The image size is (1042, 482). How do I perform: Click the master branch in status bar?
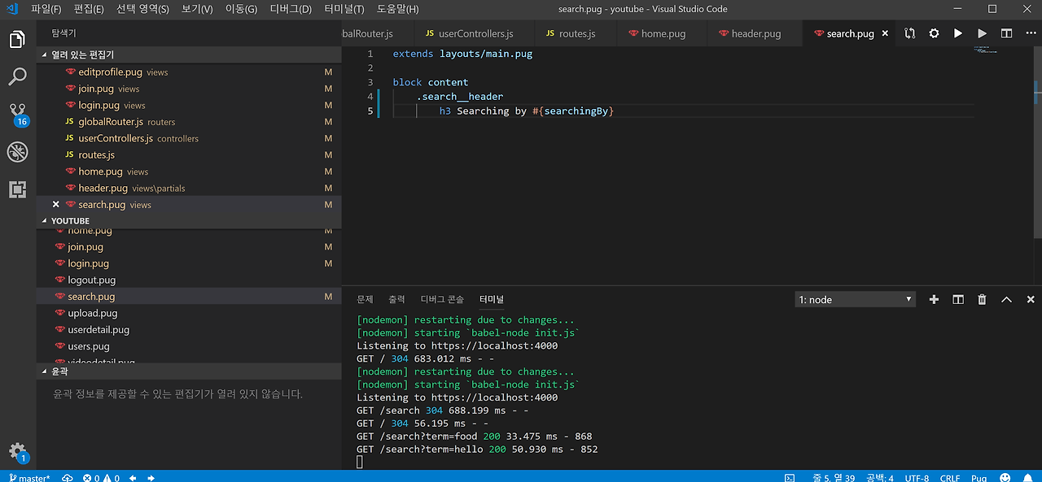(29, 478)
